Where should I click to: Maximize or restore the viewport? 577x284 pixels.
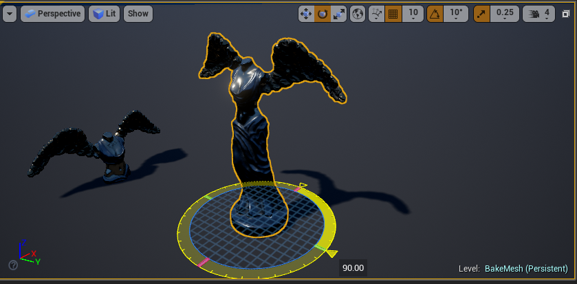click(x=566, y=14)
